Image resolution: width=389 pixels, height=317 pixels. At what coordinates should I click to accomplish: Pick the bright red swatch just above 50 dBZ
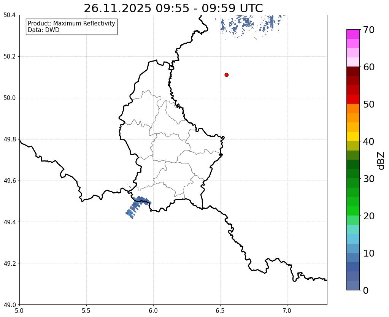(353, 99)
